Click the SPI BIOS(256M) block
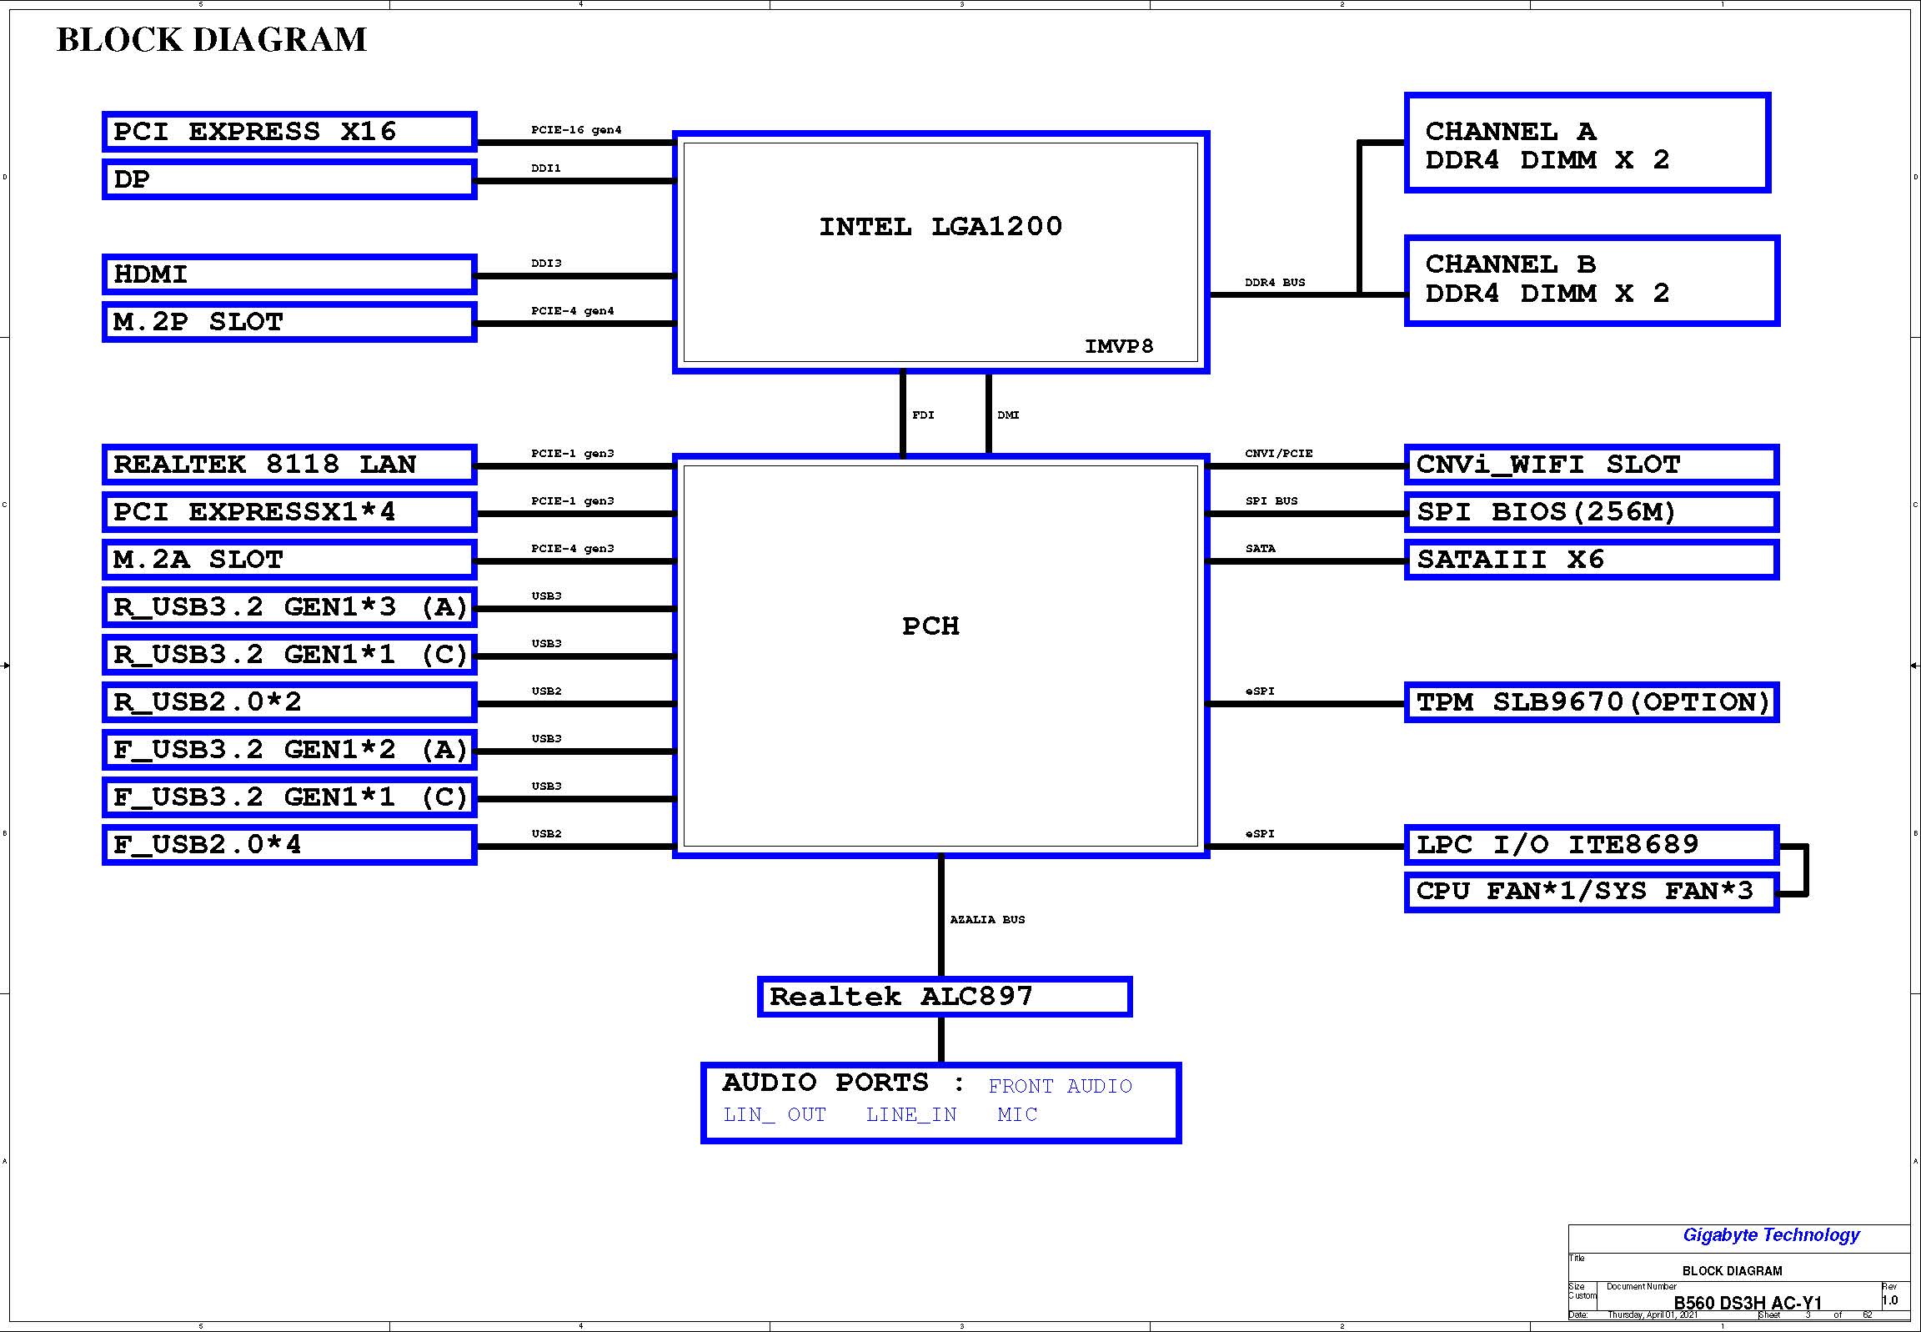This screenshot has height=1332, width=1921. (1592, 512)
